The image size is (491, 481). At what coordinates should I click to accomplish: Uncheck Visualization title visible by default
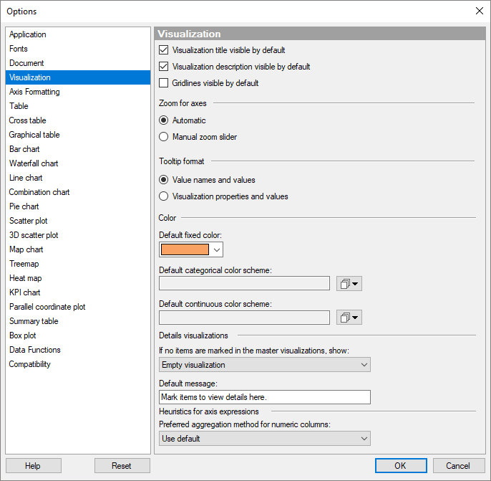click(164, 50)
